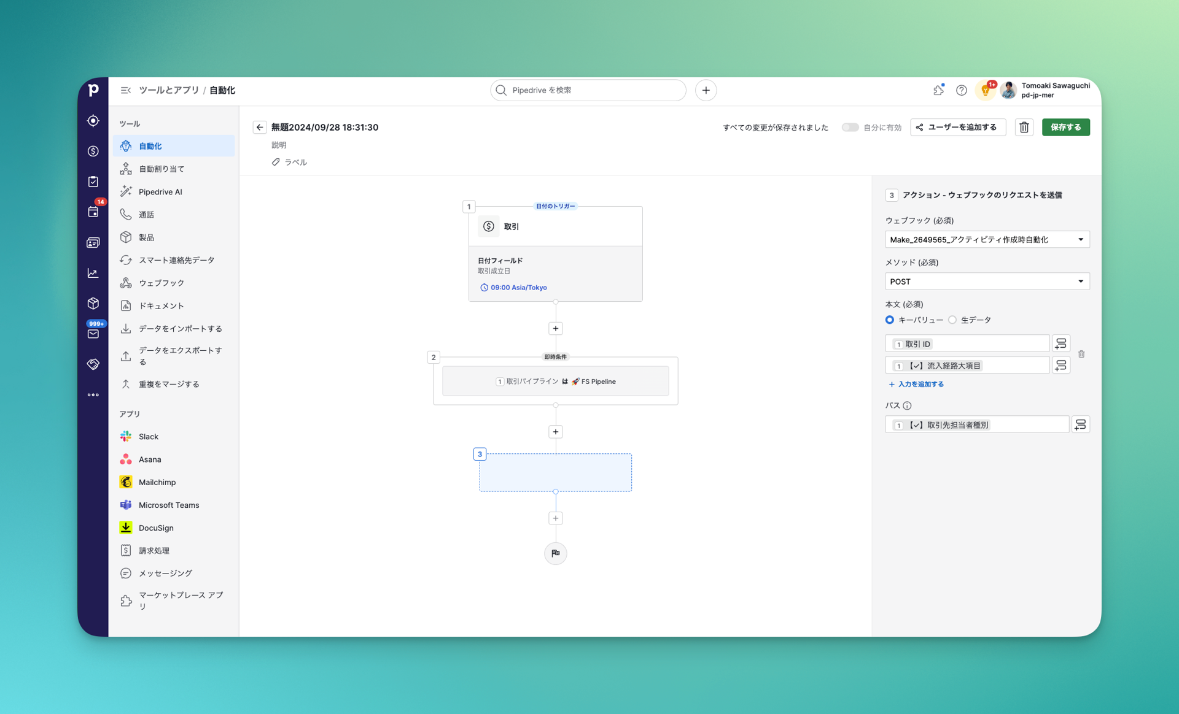The image size is (1179, 714).
Task: Insert field into 取引 ID row
Action: [1060, 344]
